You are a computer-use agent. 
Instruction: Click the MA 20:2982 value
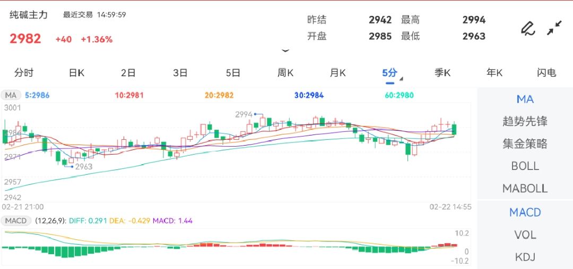tap(219, 95)
